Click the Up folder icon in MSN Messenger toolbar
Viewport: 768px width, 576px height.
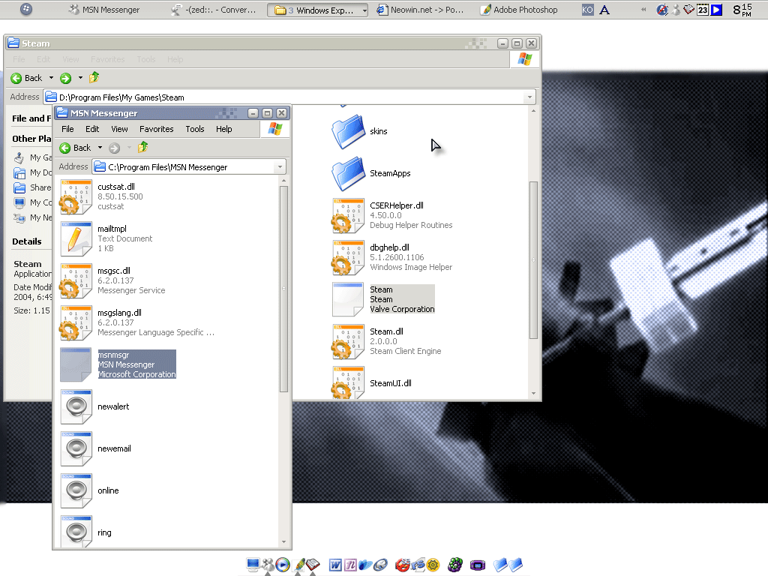click(142, 148)
